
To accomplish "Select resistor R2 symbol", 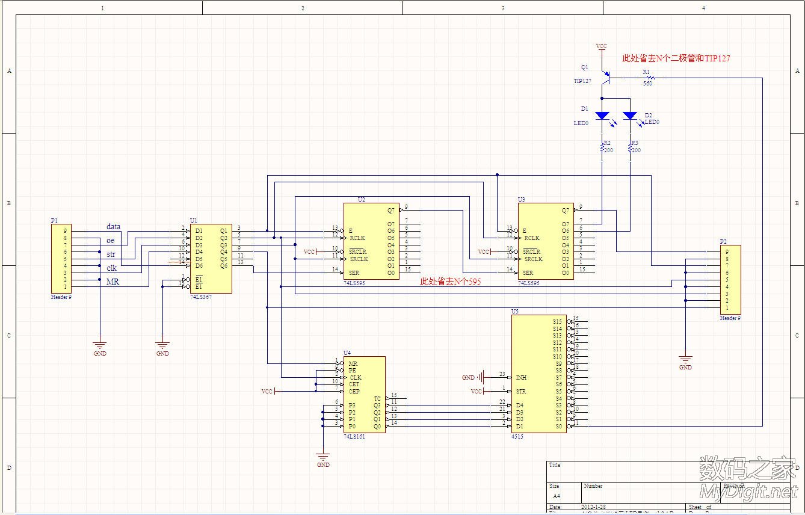I will pos(602,146).
